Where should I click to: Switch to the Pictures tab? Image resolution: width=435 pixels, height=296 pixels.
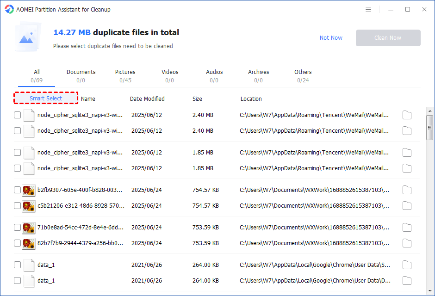click(125, 76)
